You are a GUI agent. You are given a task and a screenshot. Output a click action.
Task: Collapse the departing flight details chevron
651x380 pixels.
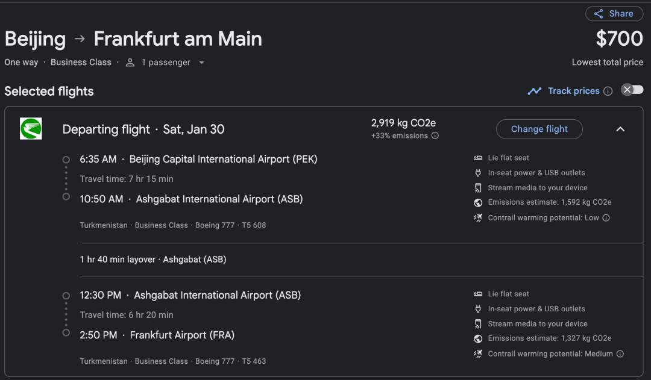point(620,129)
